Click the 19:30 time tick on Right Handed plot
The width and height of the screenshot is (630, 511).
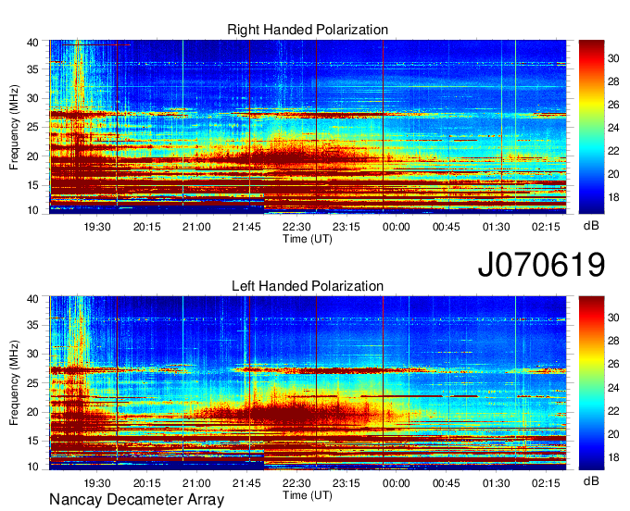click(x=97, y=227)
